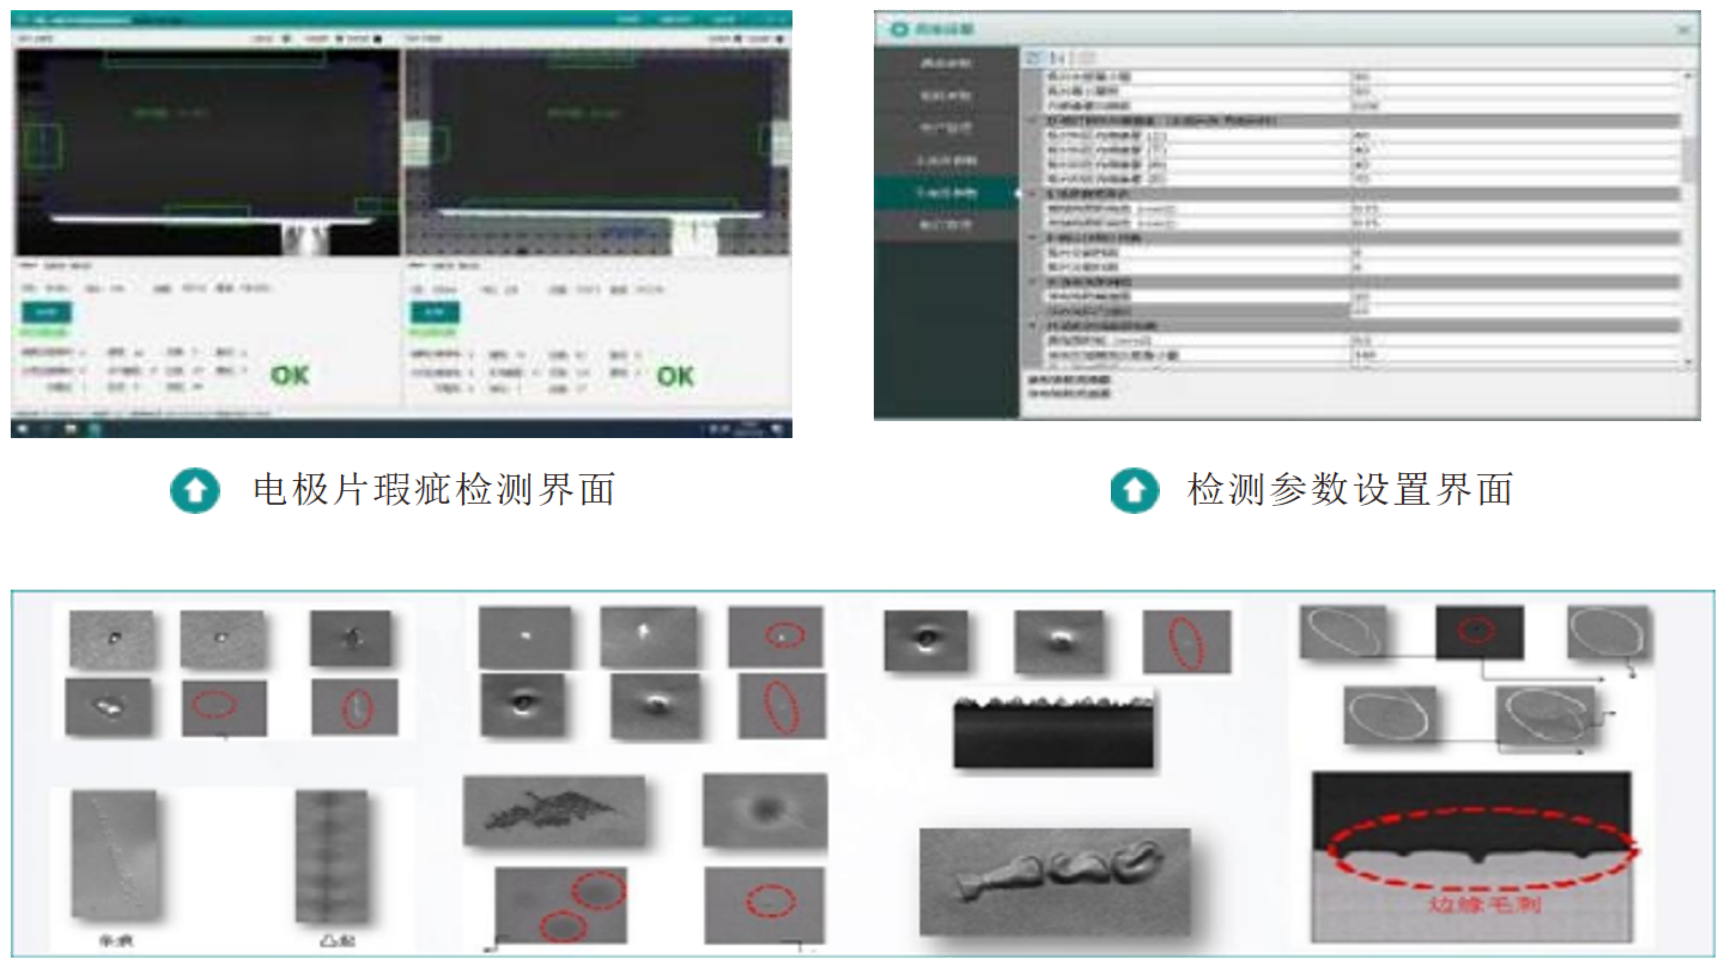Open the thumbnail with two red dashed circles

pos(561,905)
